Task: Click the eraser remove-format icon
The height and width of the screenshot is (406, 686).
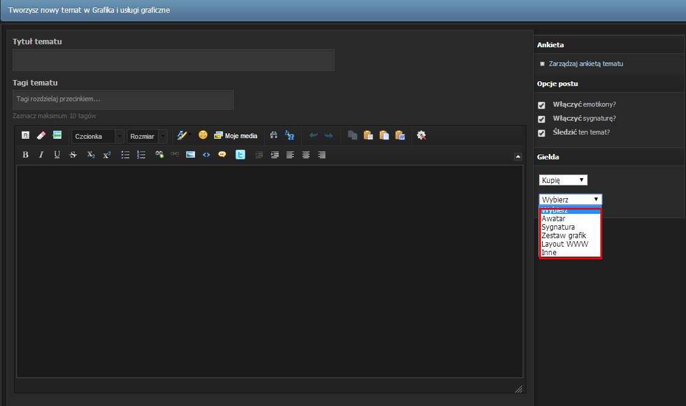Action: click(x=41, y=135)
